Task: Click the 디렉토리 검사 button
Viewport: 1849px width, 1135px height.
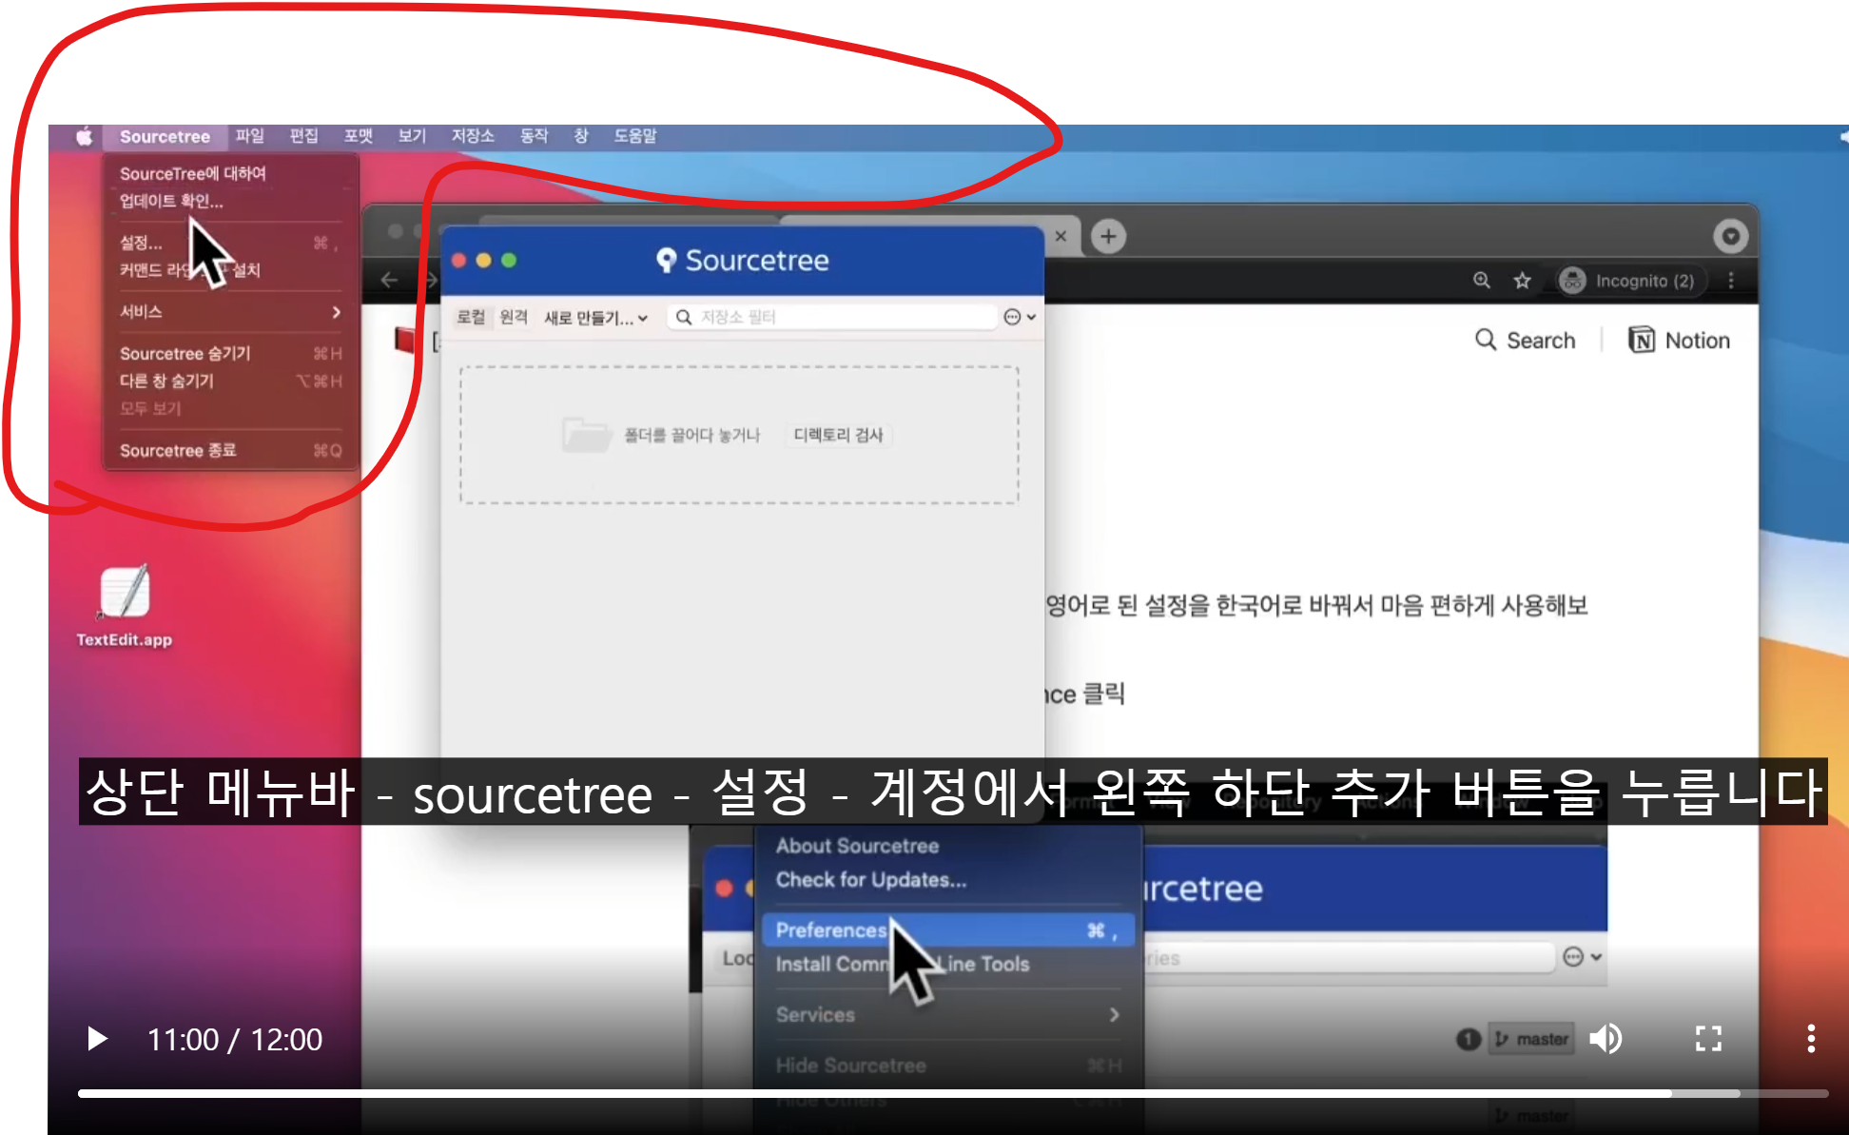Action: click(839, 435)
